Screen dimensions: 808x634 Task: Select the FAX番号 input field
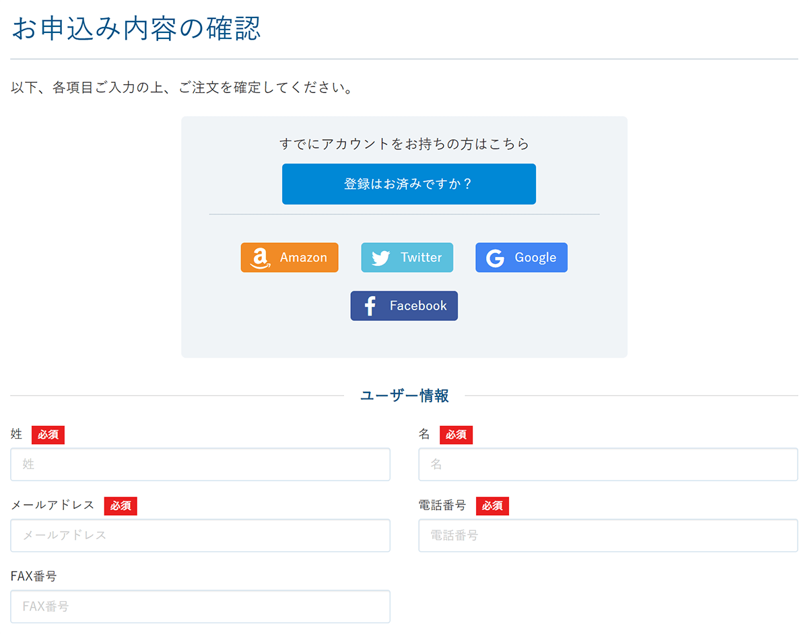(x=201, y=606)
